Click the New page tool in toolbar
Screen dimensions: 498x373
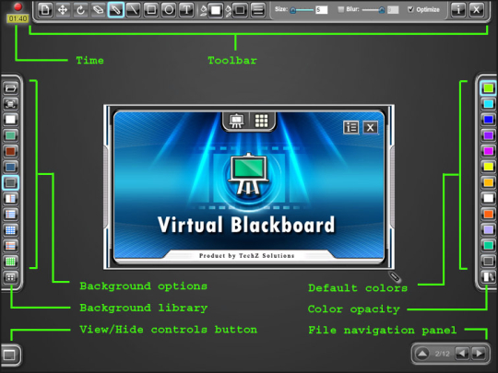coord(45,10)
